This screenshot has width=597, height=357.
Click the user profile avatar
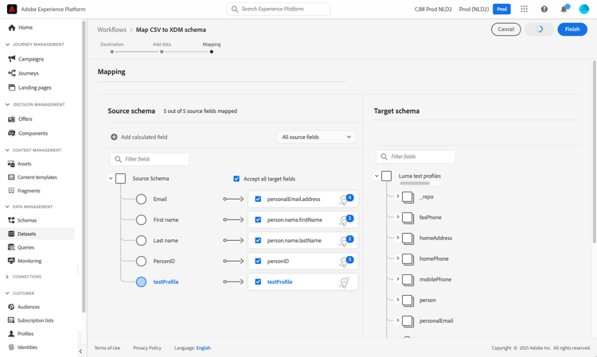[583, 10]
